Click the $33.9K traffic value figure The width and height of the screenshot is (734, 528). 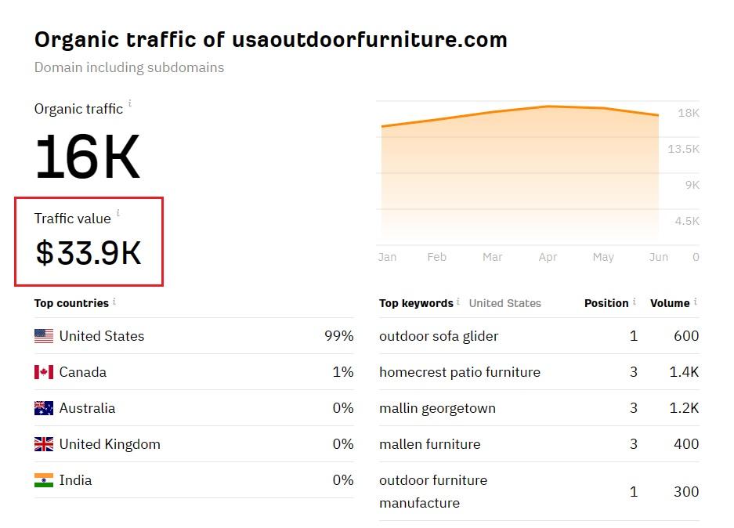pyautogui.click(x=89, y=253)
